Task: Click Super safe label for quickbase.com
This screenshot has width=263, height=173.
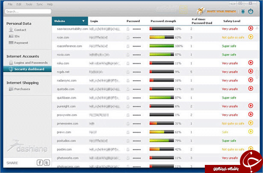Action: (229, 98)
